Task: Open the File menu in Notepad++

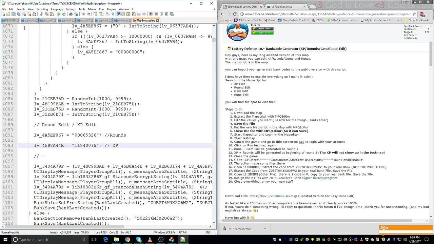Action: 4,9
